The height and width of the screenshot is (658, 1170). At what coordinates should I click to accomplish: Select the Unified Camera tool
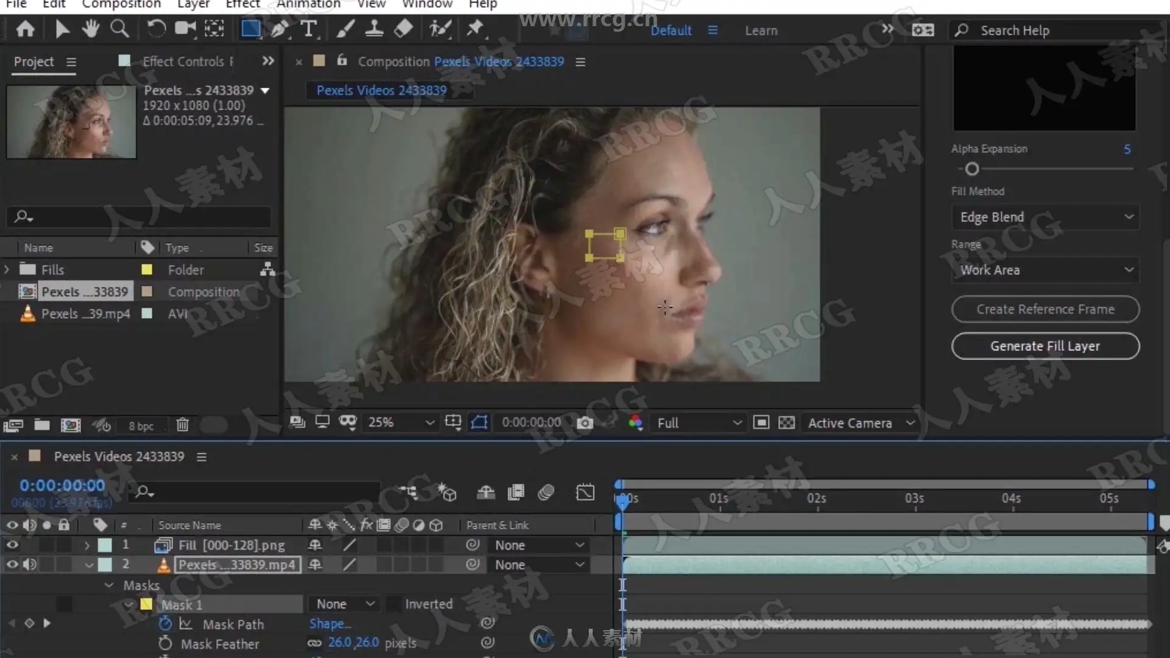click(x=185, y=29)
